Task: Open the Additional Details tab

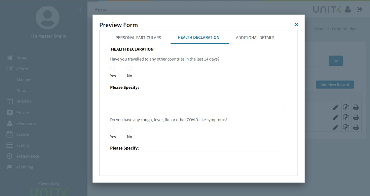Action: [x=255, y=38]
